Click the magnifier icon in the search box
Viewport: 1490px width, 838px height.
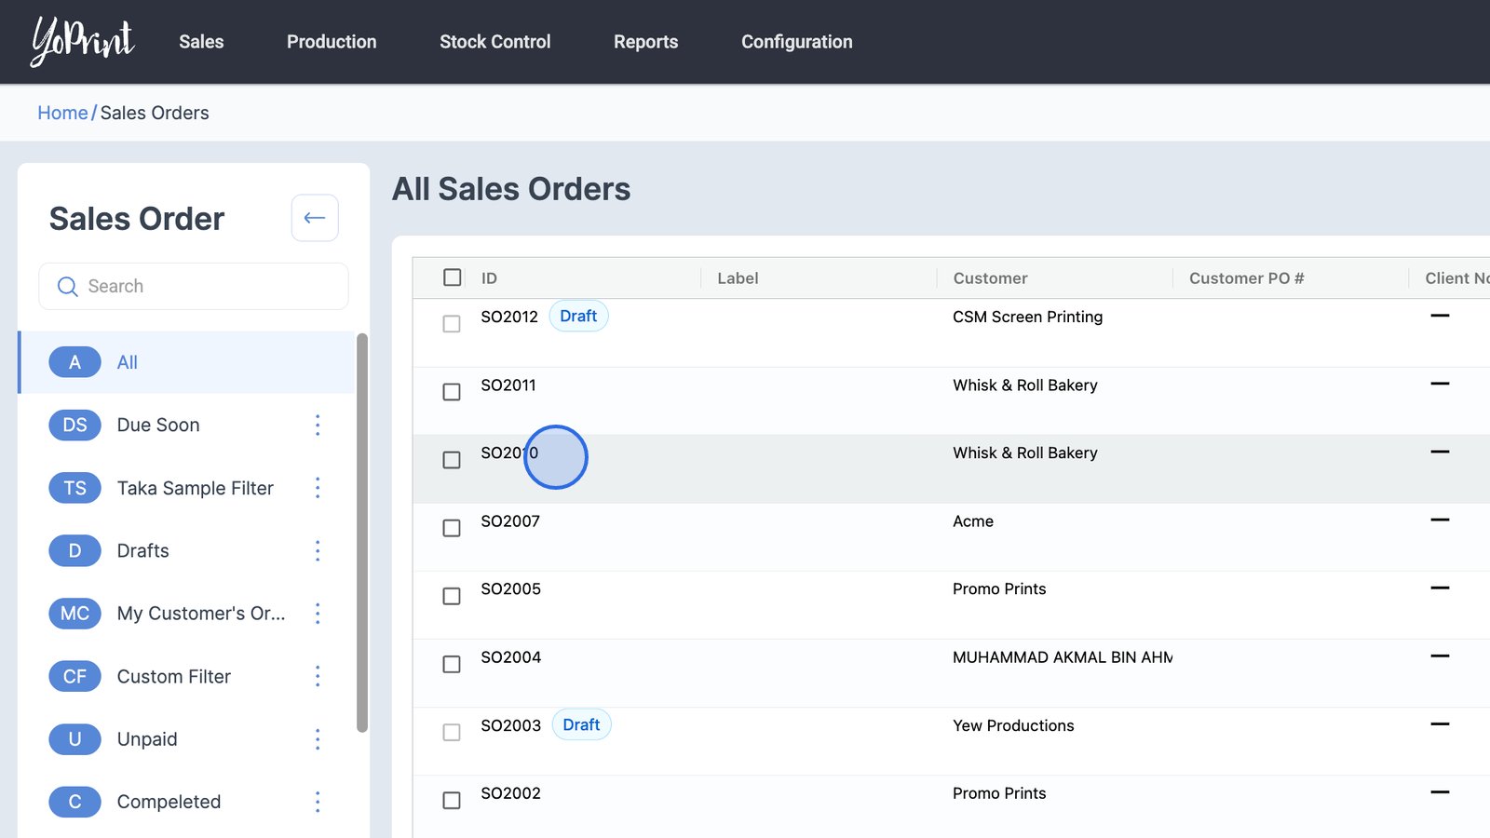point(67,287)
